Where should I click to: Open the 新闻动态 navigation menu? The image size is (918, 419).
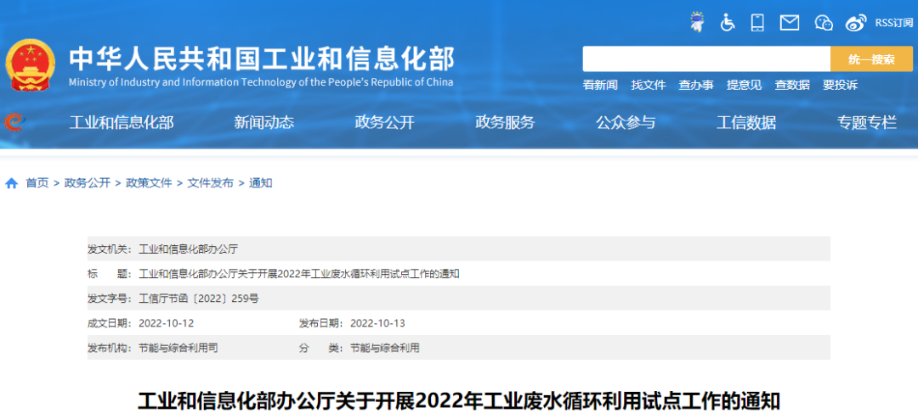264,122
